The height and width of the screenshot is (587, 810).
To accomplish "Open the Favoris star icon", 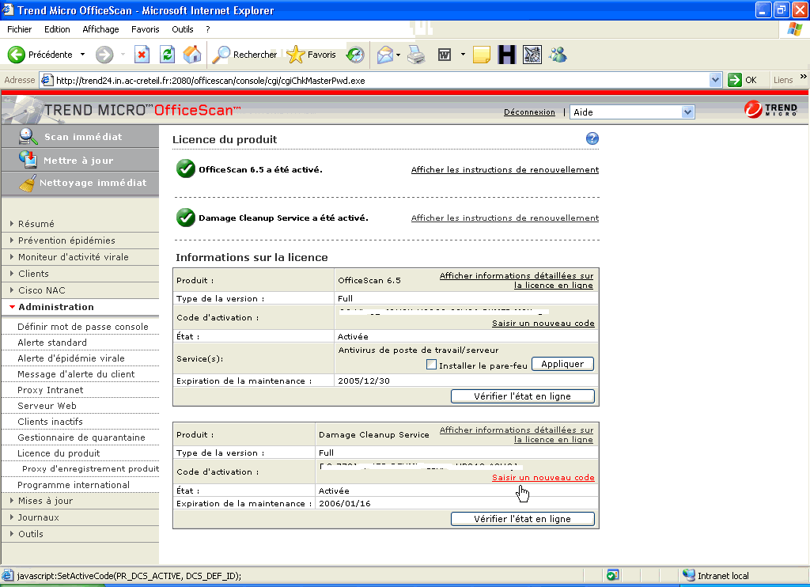I will [x=296, y=55].
